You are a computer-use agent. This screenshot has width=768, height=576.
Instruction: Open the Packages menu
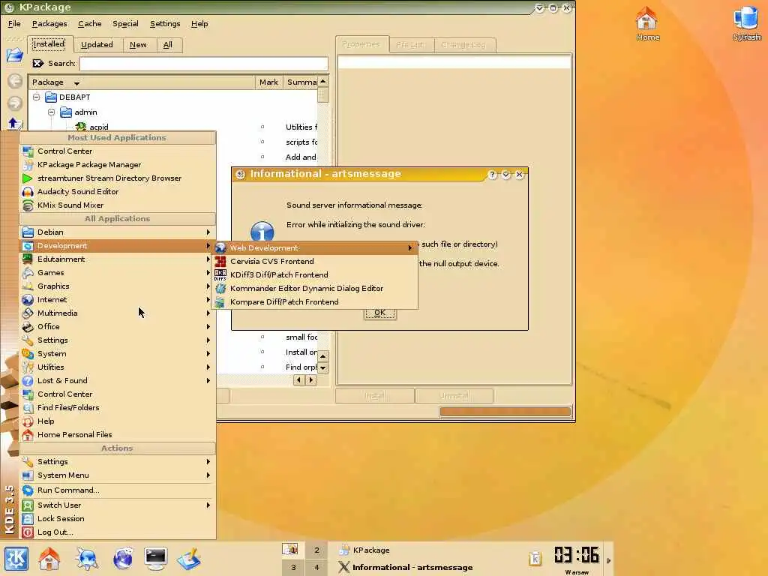pyautogui.click(x=49, y=23)
